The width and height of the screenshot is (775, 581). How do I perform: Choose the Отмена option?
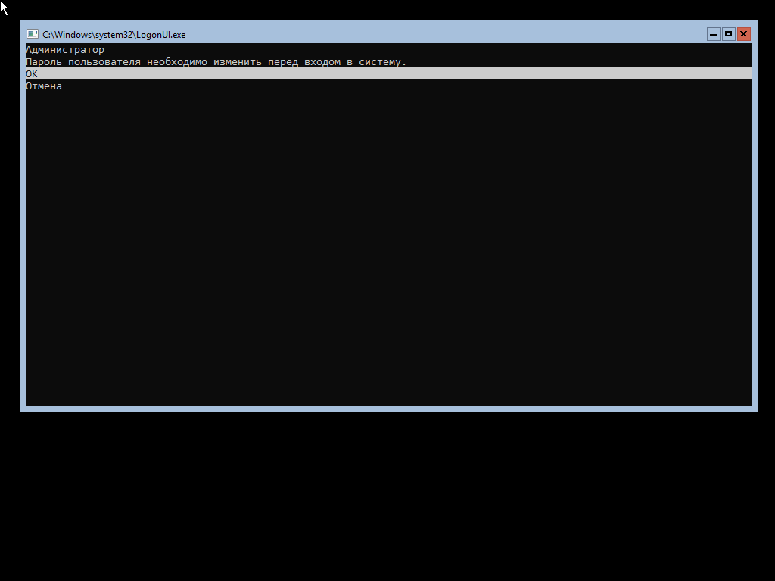pos(44,86)
